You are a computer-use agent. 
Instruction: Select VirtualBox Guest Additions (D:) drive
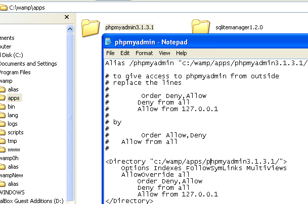click(32, 201)
